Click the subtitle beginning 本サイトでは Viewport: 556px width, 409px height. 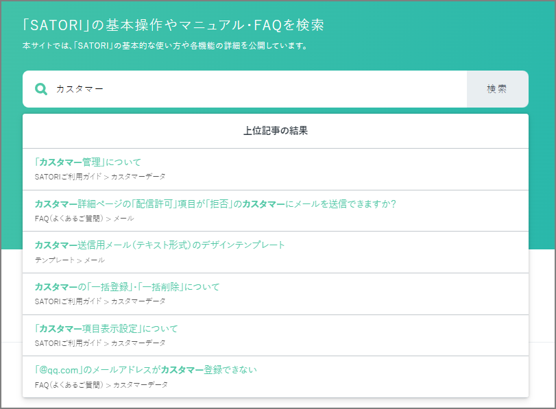tap(165, 46)
